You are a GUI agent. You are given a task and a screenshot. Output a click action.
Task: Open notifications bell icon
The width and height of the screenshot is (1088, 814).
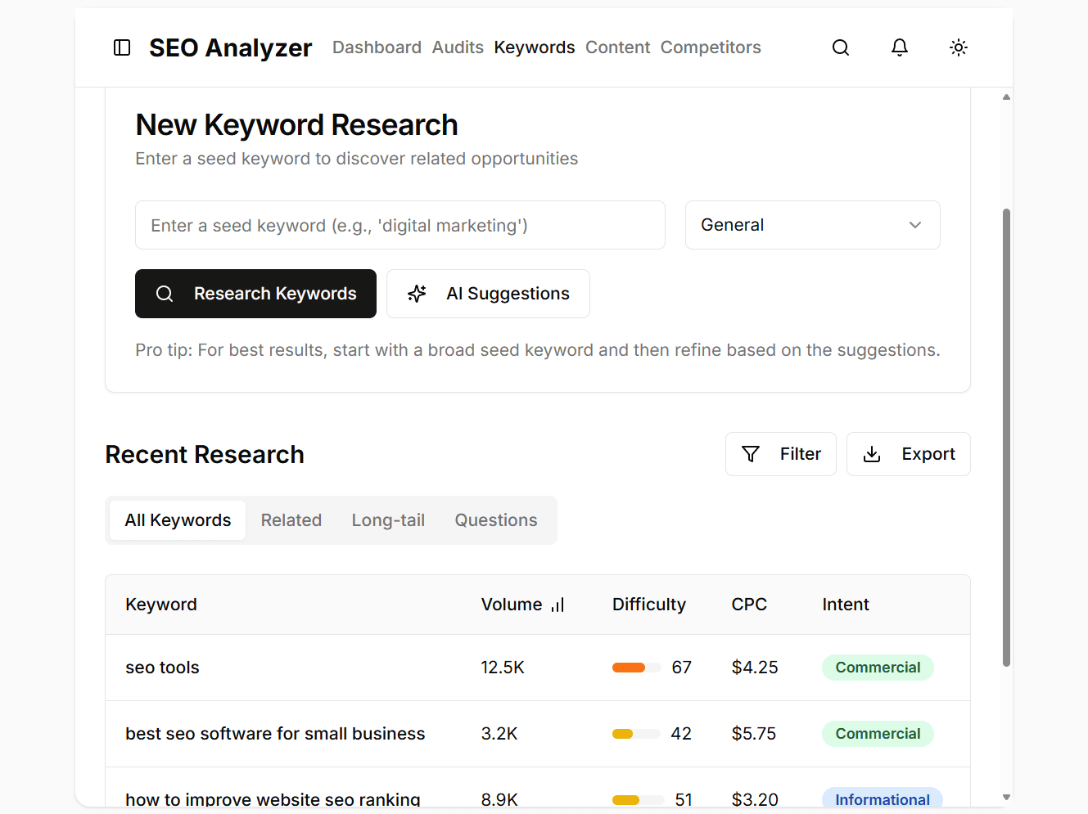click(900, 47)
